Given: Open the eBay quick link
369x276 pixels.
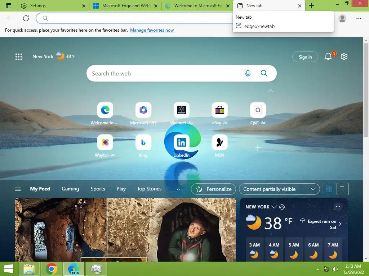Looking at the screenshot, I should point(219,114).
